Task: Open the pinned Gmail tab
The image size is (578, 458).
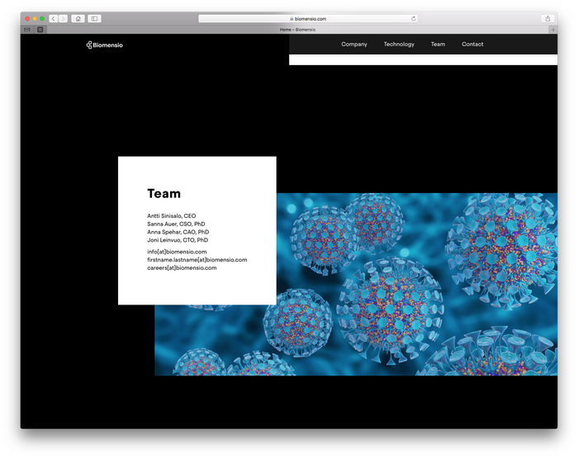Action: click(27, 29)
